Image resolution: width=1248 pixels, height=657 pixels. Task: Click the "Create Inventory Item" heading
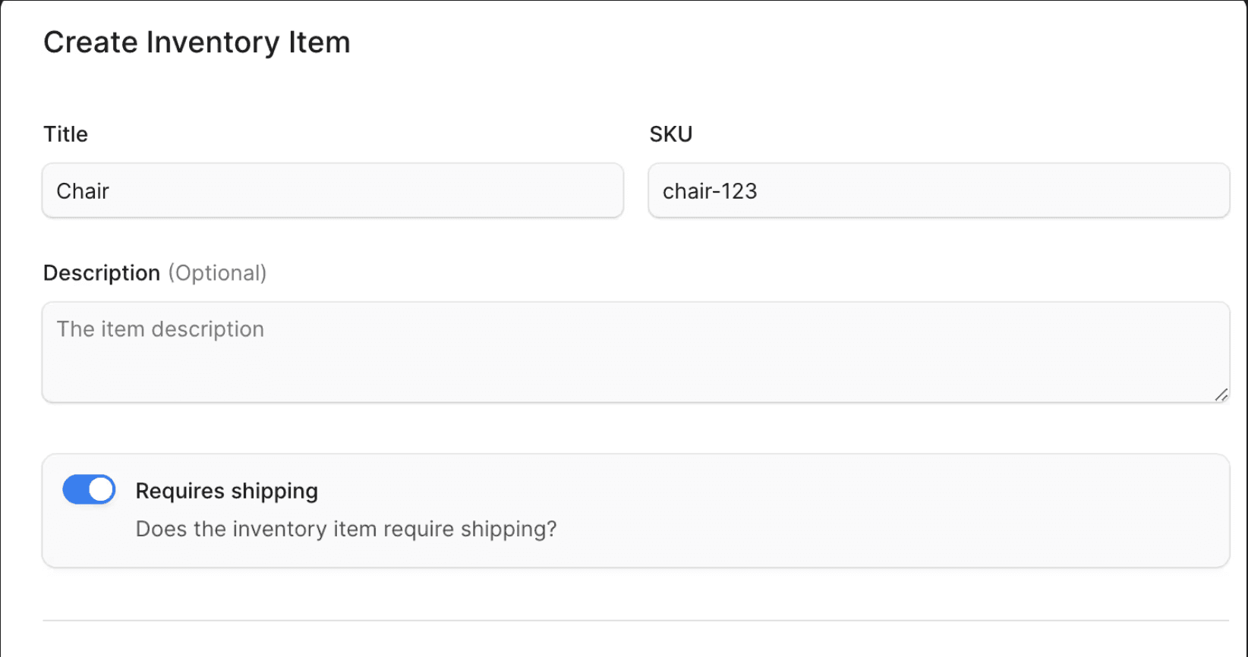pyautogui.click(x=197, y=42)
